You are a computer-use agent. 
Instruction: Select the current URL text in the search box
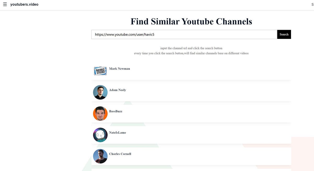[x=125, y=34]
